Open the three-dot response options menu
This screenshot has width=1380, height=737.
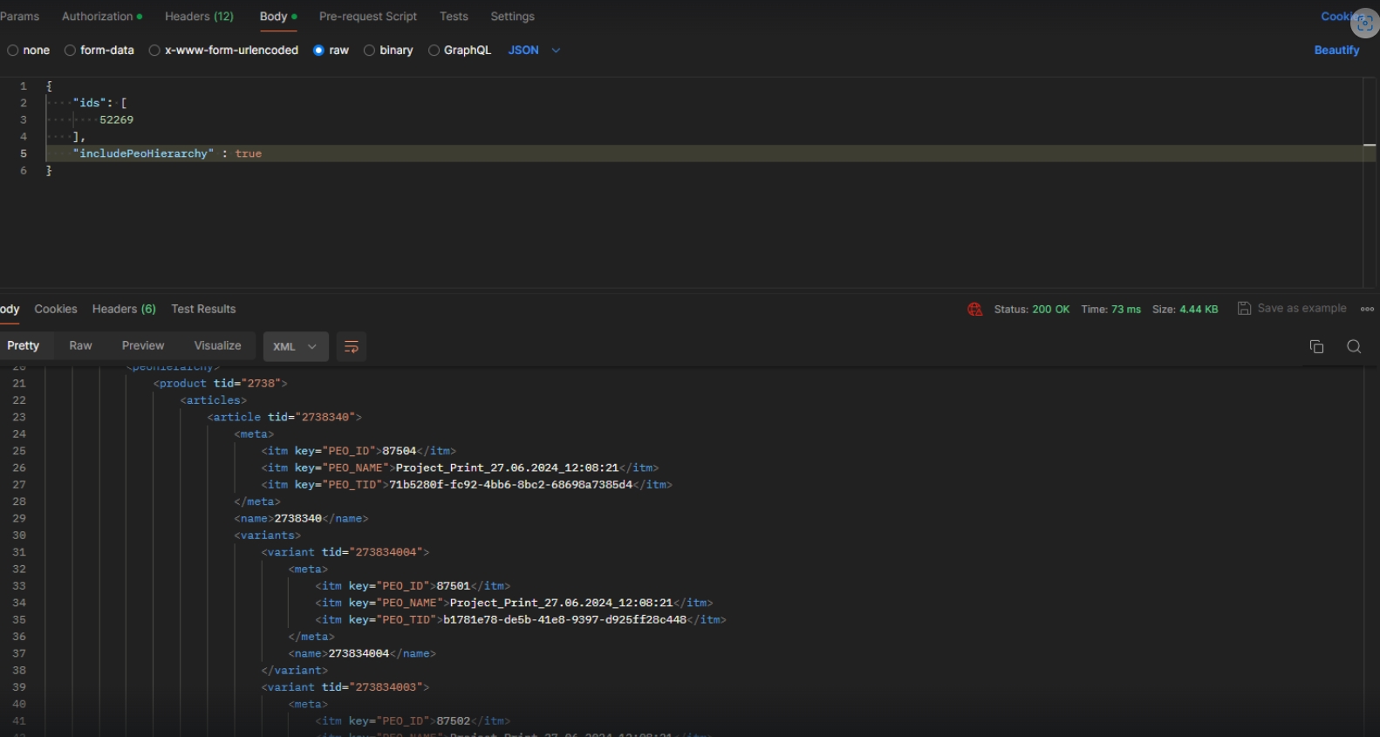(x=1367, y=309)
